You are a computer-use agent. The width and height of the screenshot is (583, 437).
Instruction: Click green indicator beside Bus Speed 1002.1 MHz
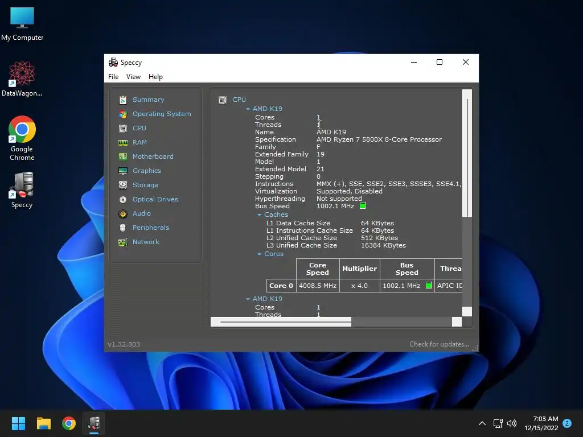363,206
